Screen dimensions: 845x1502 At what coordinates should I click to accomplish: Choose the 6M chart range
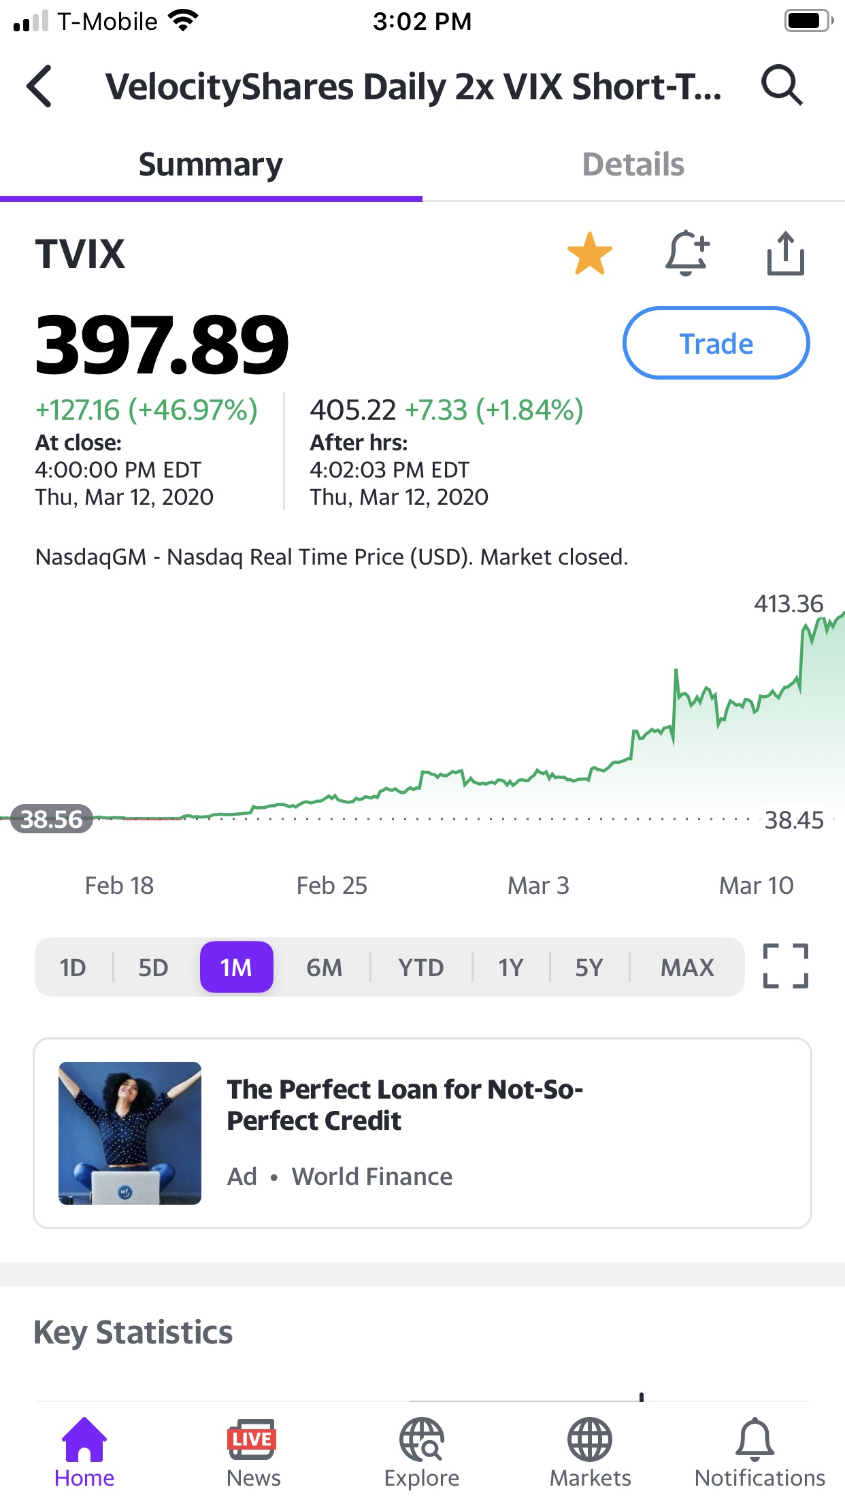pos(324,967)
